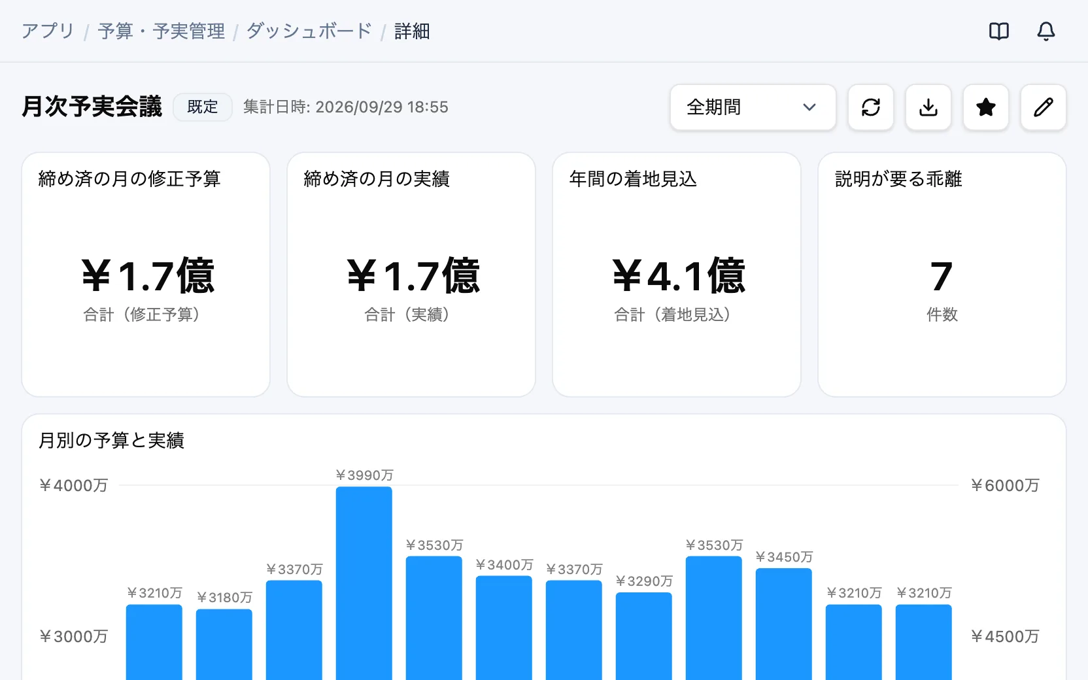This screenshot has width=1088, height=680.
Task: Select the ¥3990万 bar in the chart
Action: [x=364, y=583]
